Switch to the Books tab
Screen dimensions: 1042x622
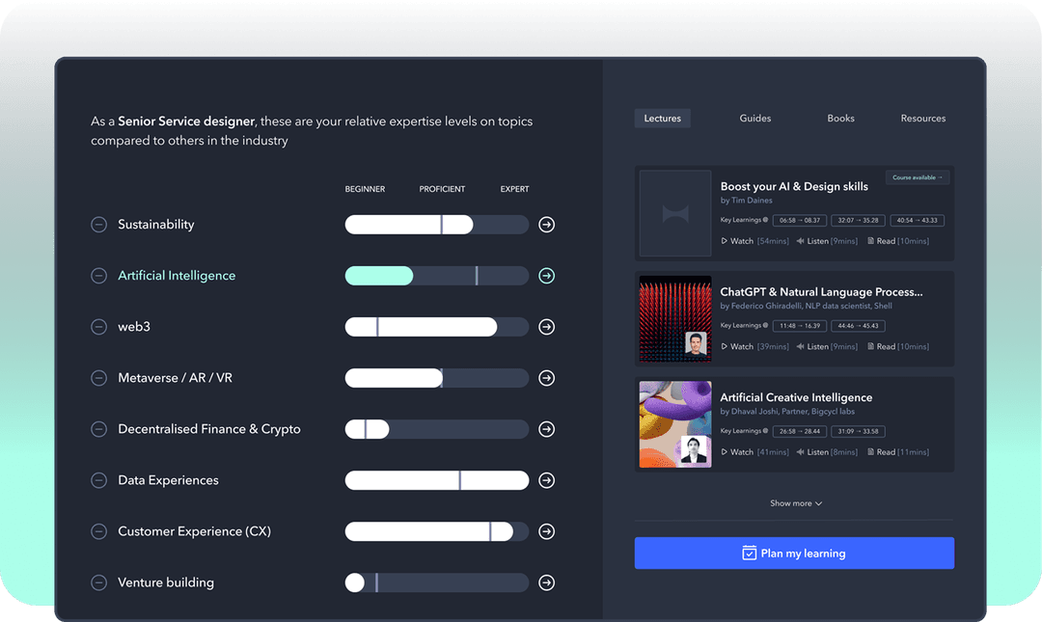[x=840, y=119]
